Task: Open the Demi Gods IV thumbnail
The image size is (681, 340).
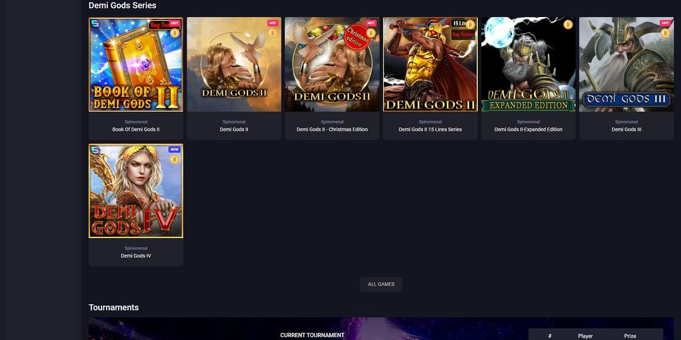Action: click(136, 190)
